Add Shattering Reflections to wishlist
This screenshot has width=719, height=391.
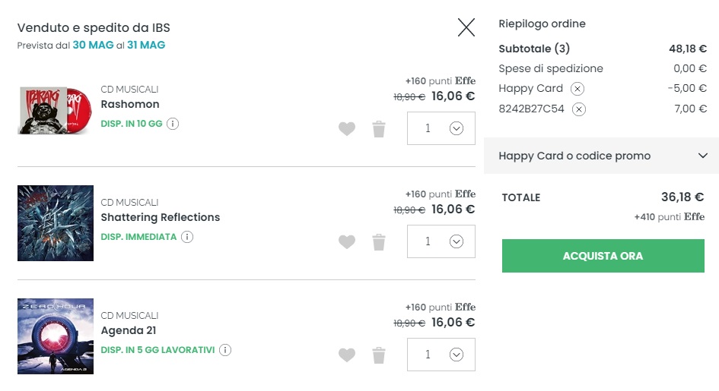click(x=346, y=242)
